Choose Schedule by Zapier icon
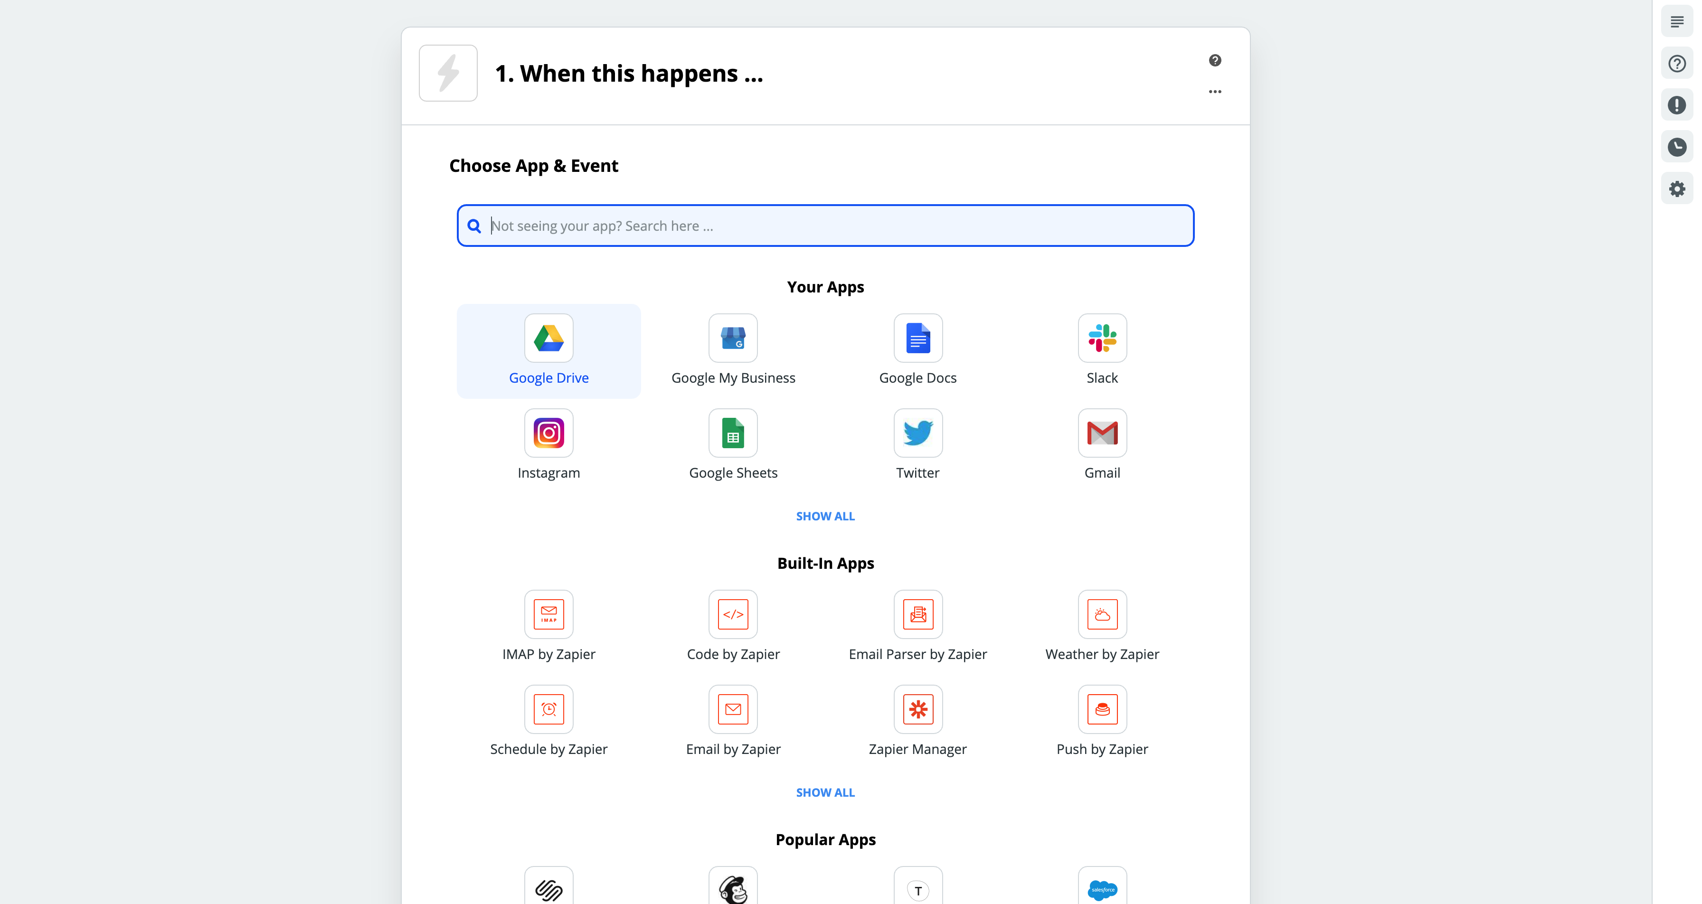 click(548, 709)
